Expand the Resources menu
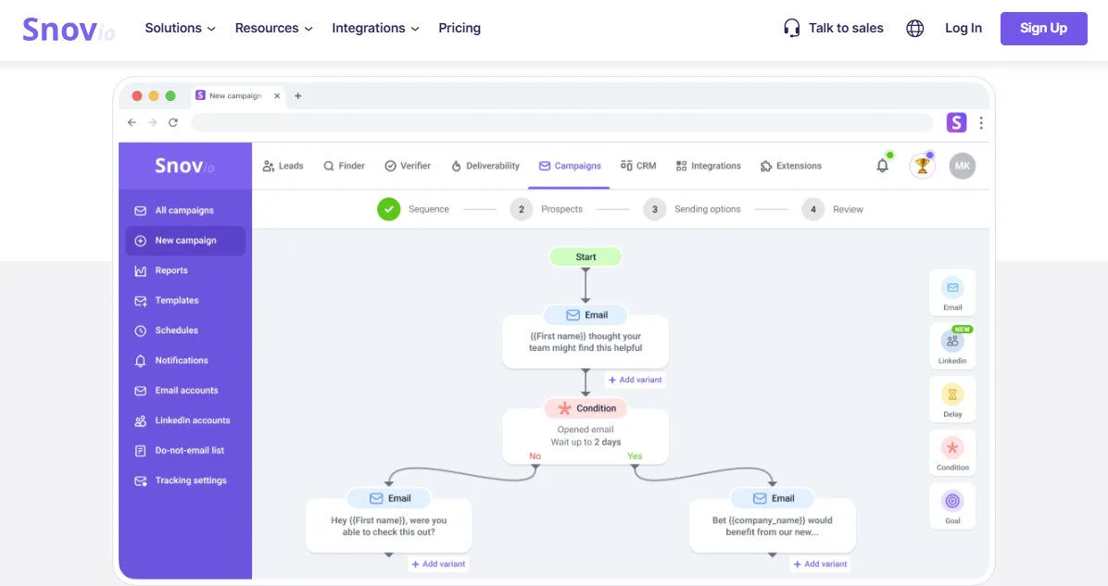The width and height of the screenshot is (1108, 586). 272,28
